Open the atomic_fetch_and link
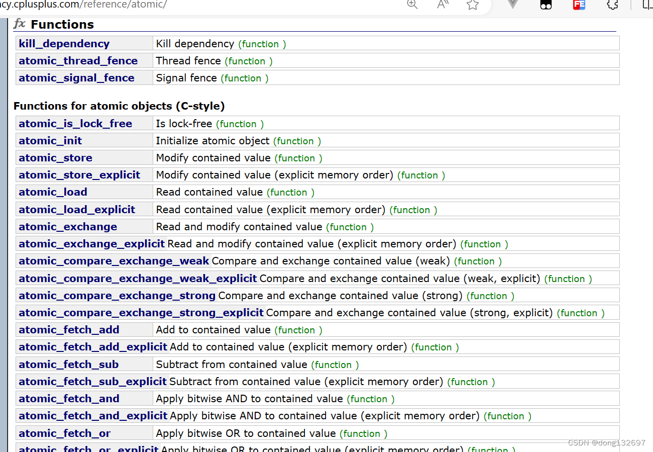The width and height of the screenshot is (653, 452). [69, 399]
